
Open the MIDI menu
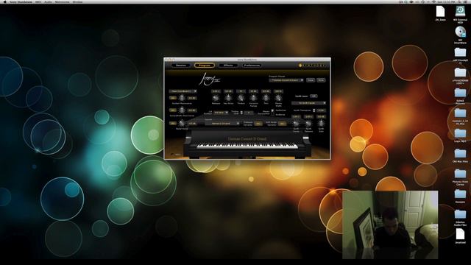pos(38,1)
